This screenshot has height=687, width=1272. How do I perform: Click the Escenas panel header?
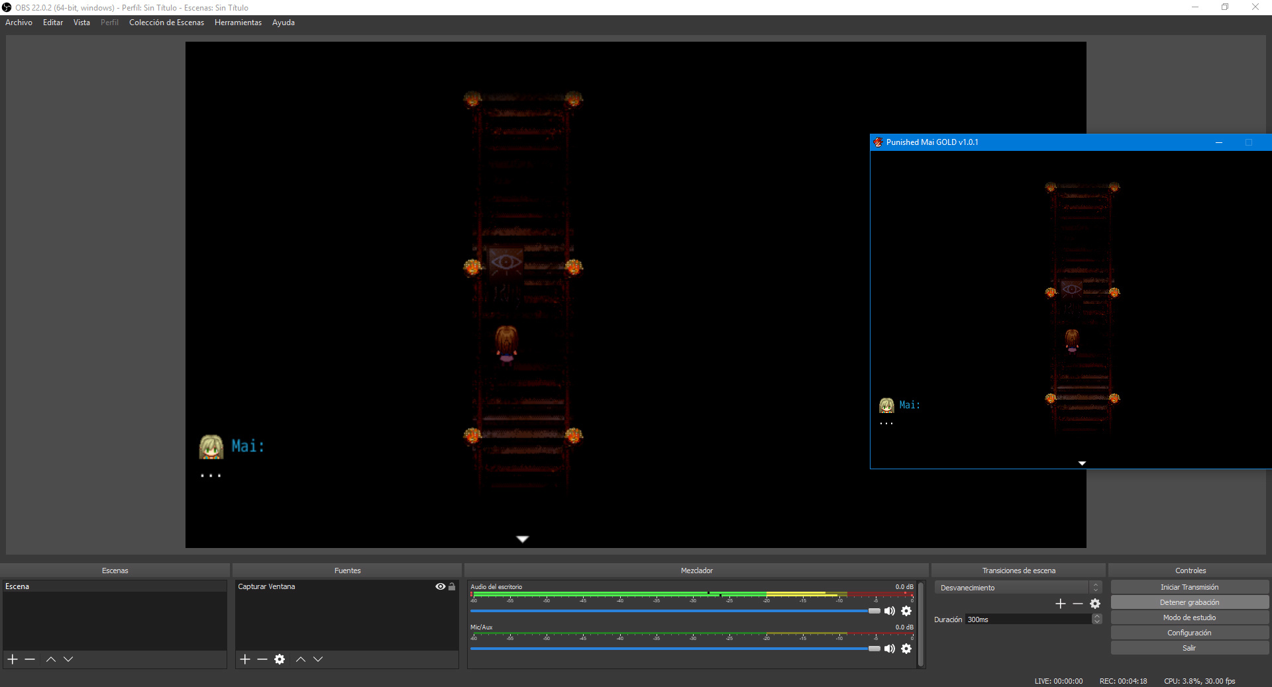[x=115, y=571]
